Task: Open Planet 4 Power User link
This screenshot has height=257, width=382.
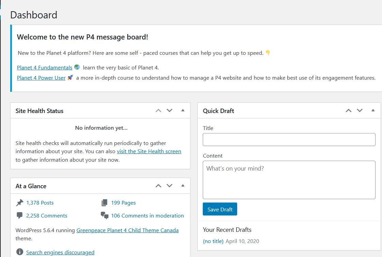Action: 41,78
